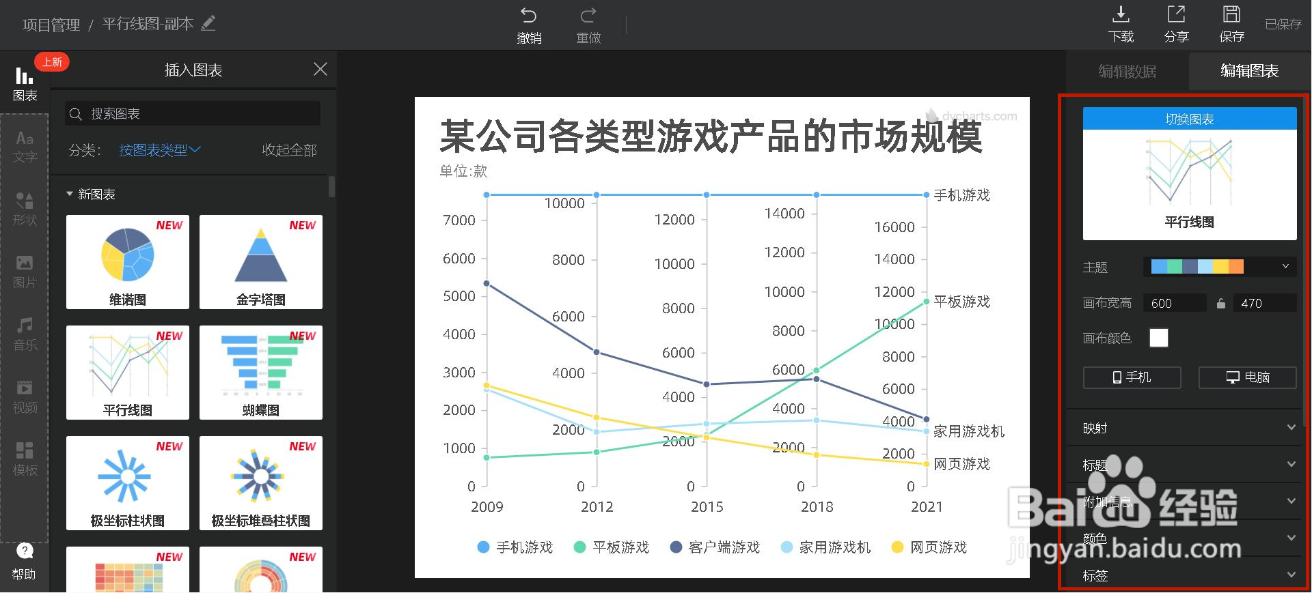1312x593 pixels.
Task: Open the 图表 charts sidebar panel
Action: coord(25,84)
